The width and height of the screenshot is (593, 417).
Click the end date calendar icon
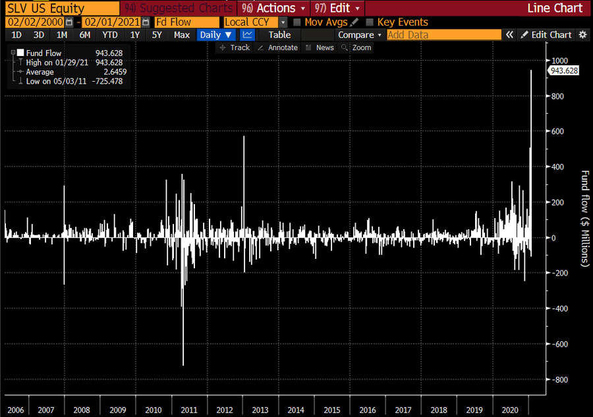(x=144, y=22)
